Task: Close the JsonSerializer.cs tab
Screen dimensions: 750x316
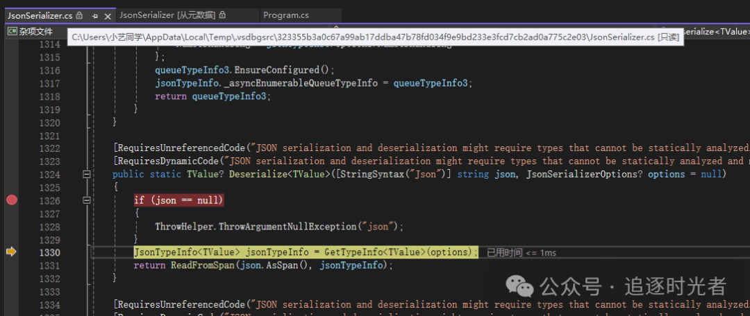Action: point(107,15)
